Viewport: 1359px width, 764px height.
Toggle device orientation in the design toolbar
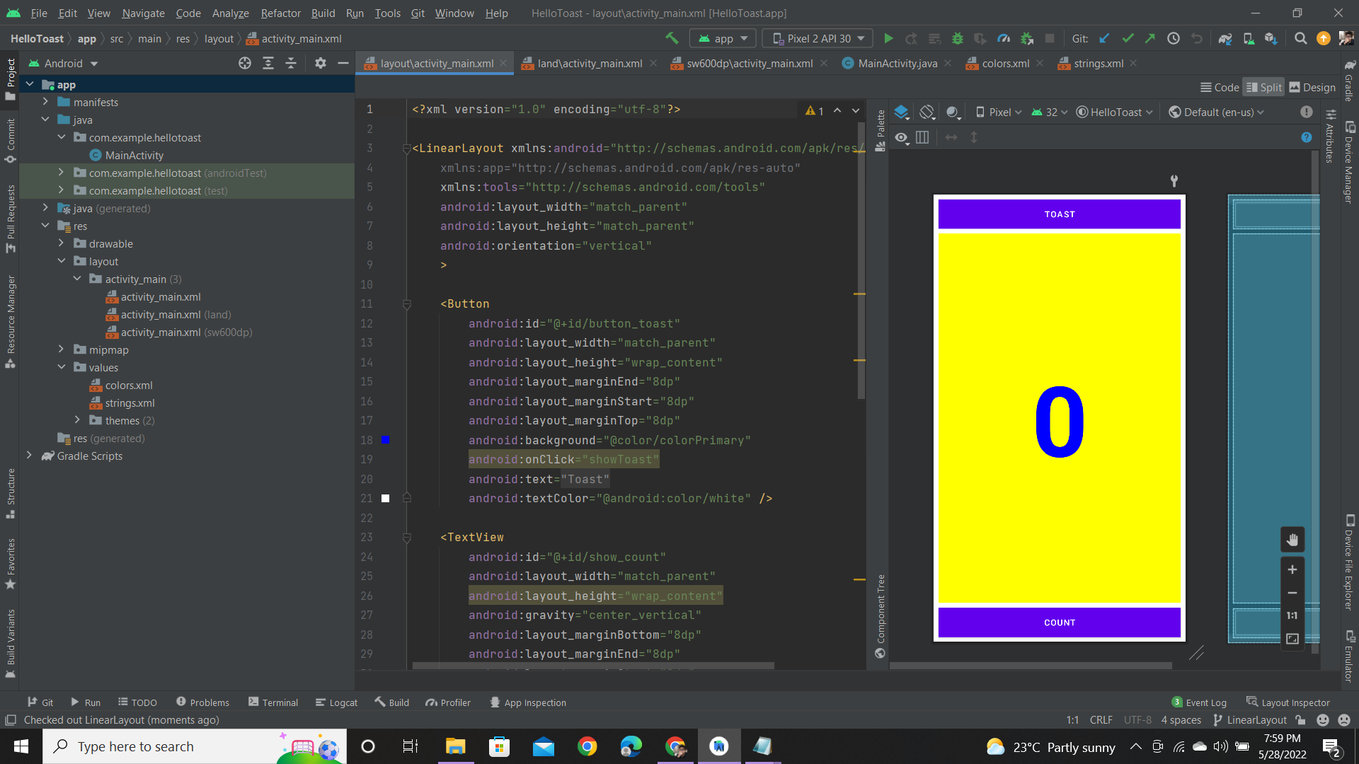(x=928, y=111)
